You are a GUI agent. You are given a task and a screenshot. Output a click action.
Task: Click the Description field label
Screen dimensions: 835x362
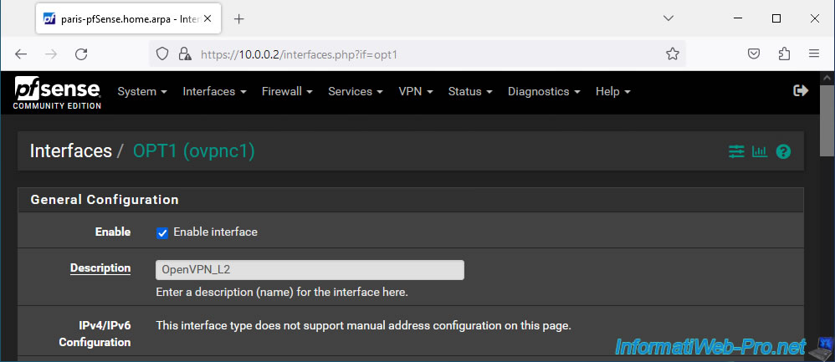(x=100, y=268)
